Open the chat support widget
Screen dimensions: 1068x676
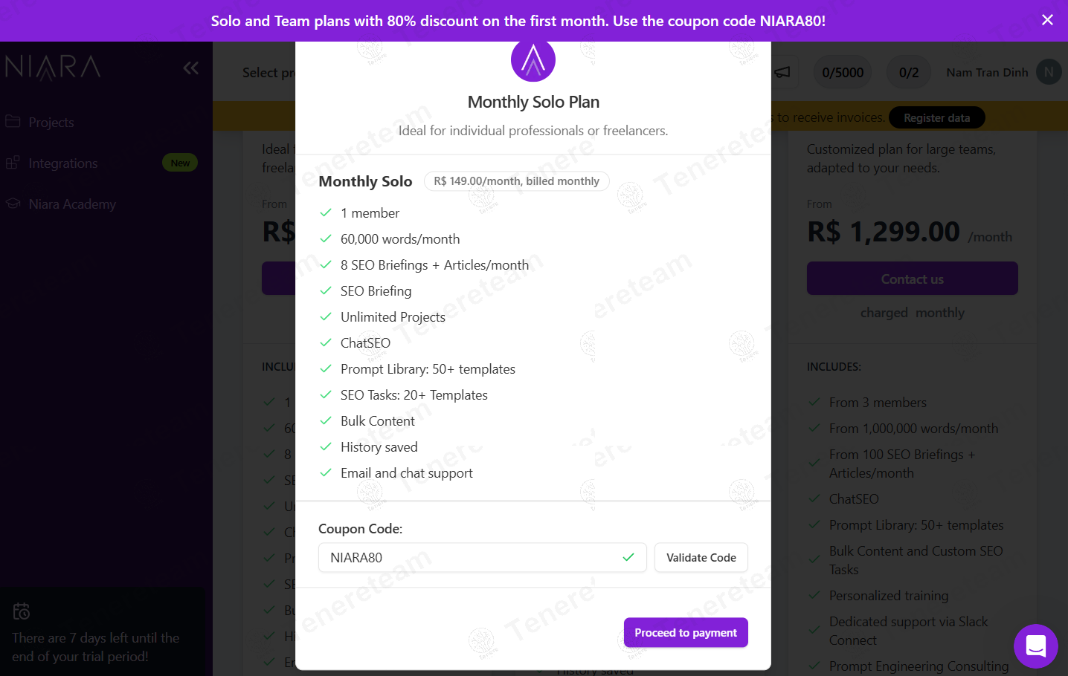(x=1035, y=646)
